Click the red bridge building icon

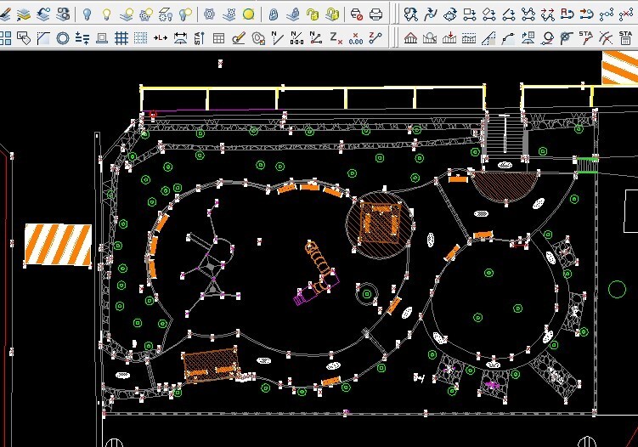[x=410, y=38]
